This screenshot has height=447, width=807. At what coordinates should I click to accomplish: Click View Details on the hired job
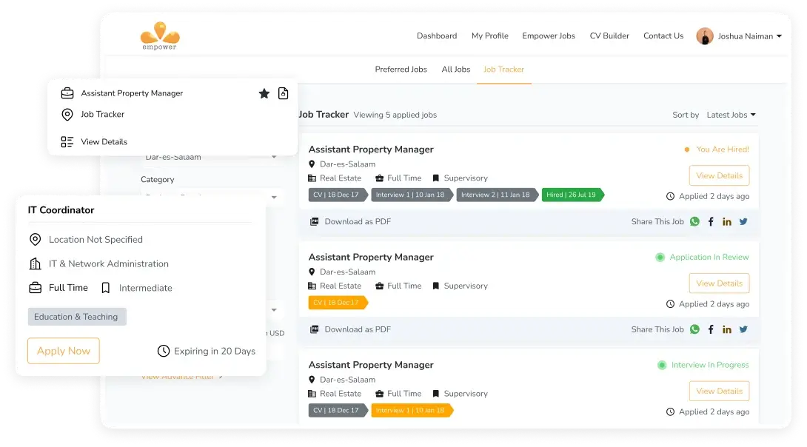coord(719,175)
